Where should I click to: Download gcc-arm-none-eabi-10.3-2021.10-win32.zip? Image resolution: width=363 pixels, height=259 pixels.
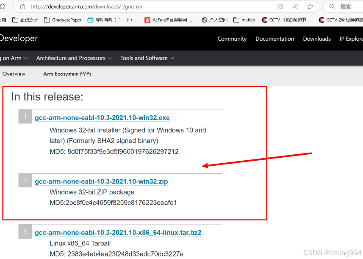[101, 181]
